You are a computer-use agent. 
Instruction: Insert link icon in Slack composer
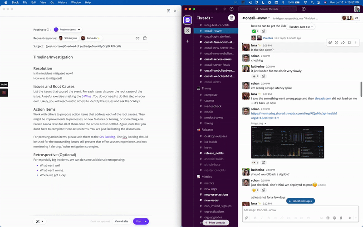pyautogui.click(x=282, y=218)
